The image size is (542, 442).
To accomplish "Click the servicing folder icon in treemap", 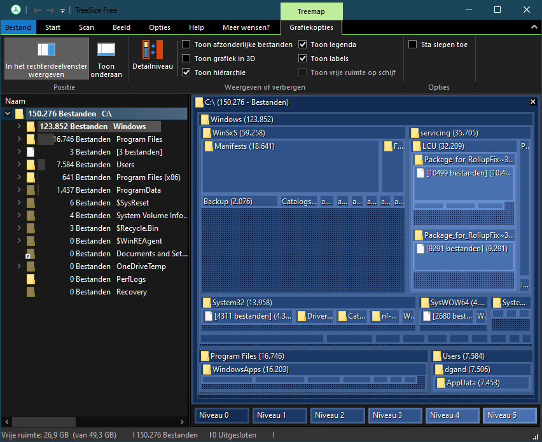I will pos(415,133).
